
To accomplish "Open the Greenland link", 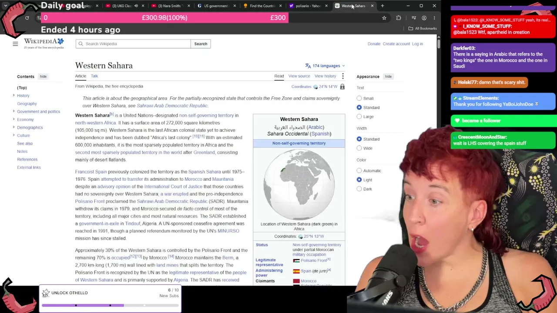I will point(204,153).
